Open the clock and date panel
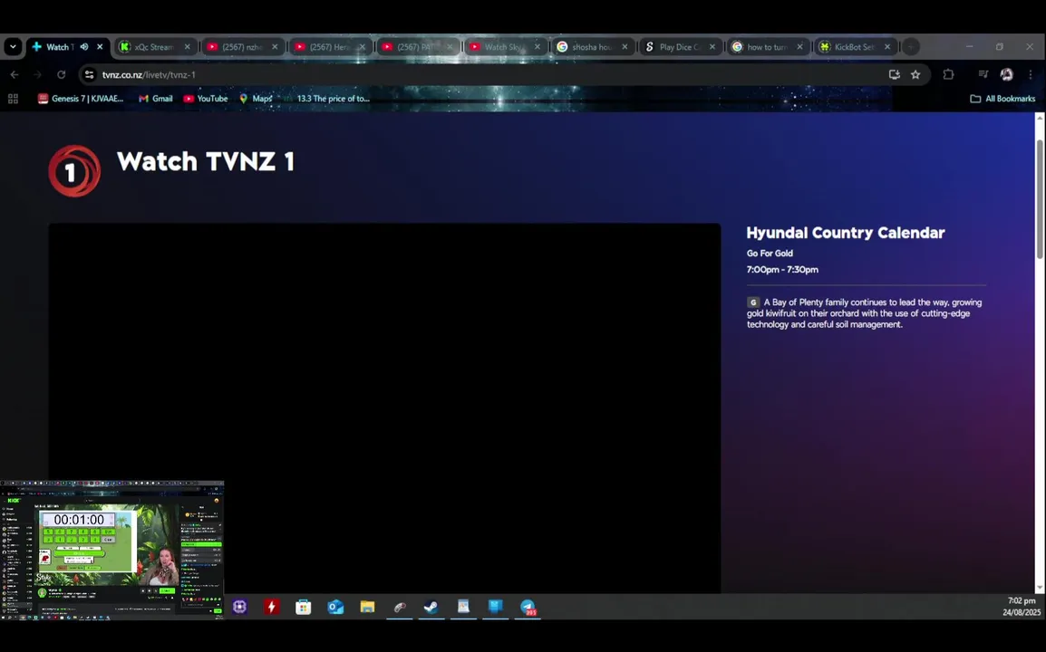1046x652 pixels. click(x=1021, y=607)
